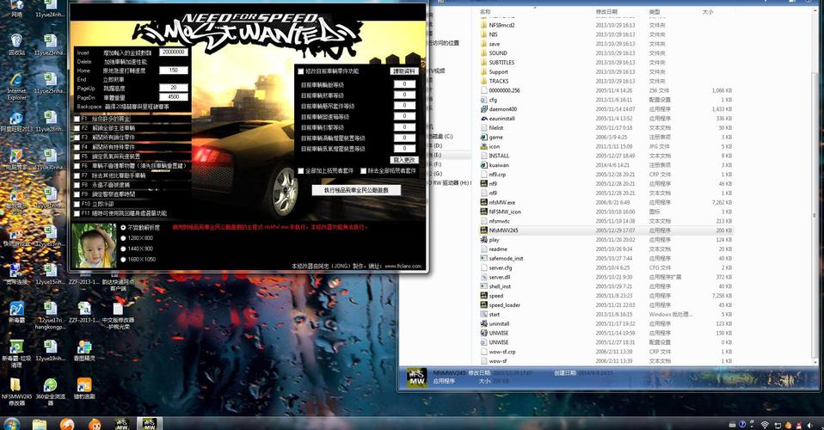Choose the 不變動解析度 radio option

(x=124, y=228)
